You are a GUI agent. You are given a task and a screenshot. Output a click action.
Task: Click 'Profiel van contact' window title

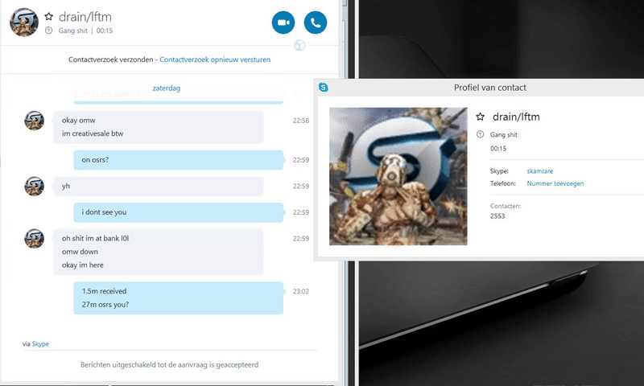tap(490, 88)
